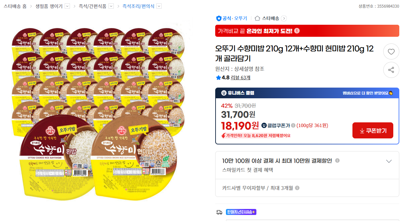This screenshot has width=407, height=224.
Task: Expand the 결제할인 smile card benefit section
Action: (389, 161)
